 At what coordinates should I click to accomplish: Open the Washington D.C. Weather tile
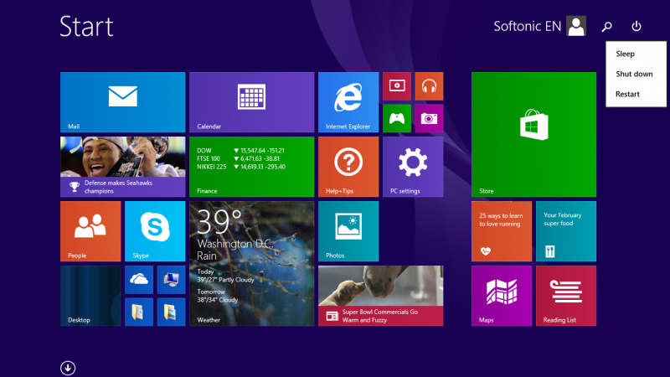[251, 263]
